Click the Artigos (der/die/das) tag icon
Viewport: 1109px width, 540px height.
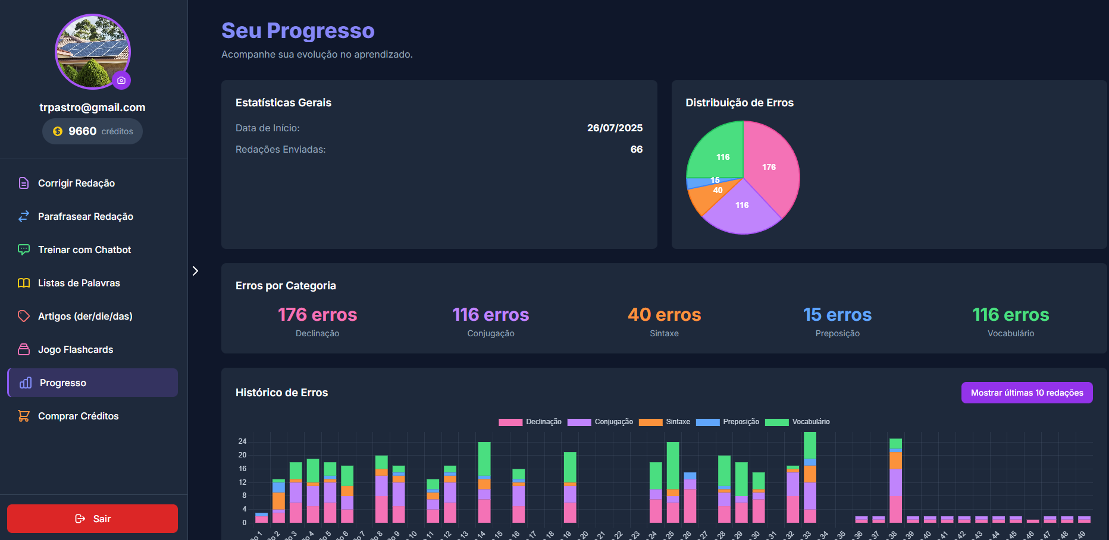23,316
